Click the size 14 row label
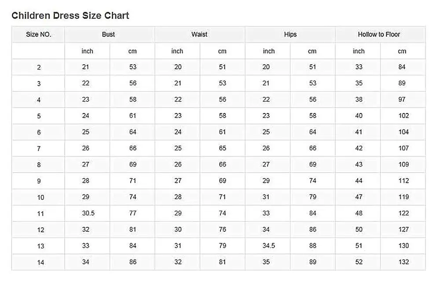Screen dimensions: 440x281 point(40,263)
